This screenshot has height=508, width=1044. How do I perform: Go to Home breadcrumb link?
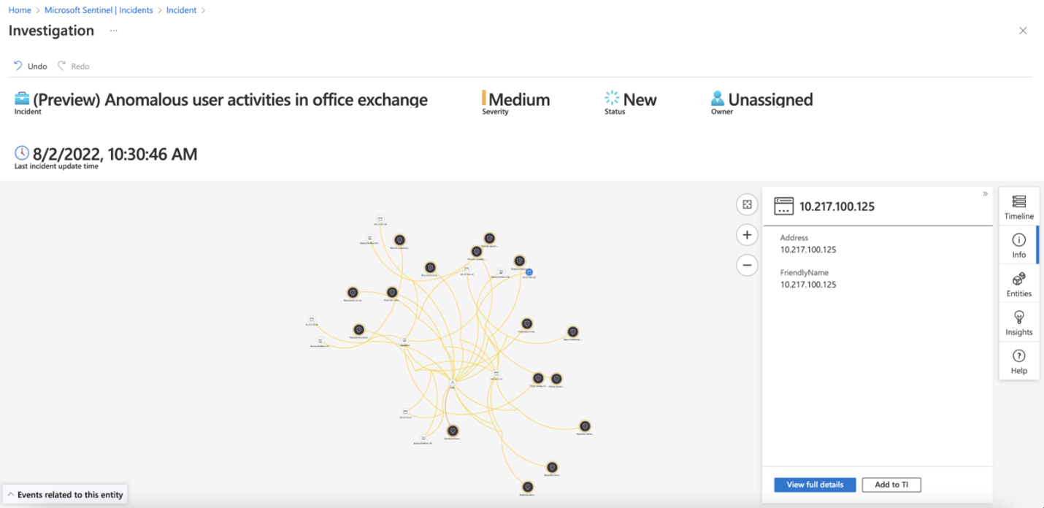coord(19,10)
